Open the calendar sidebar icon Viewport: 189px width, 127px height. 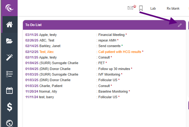click(9, 90)
